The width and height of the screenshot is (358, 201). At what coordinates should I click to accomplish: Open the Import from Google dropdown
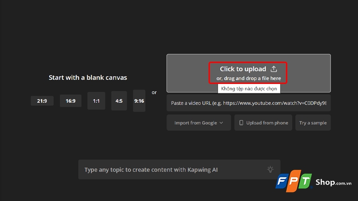click(x=199, y=123)
